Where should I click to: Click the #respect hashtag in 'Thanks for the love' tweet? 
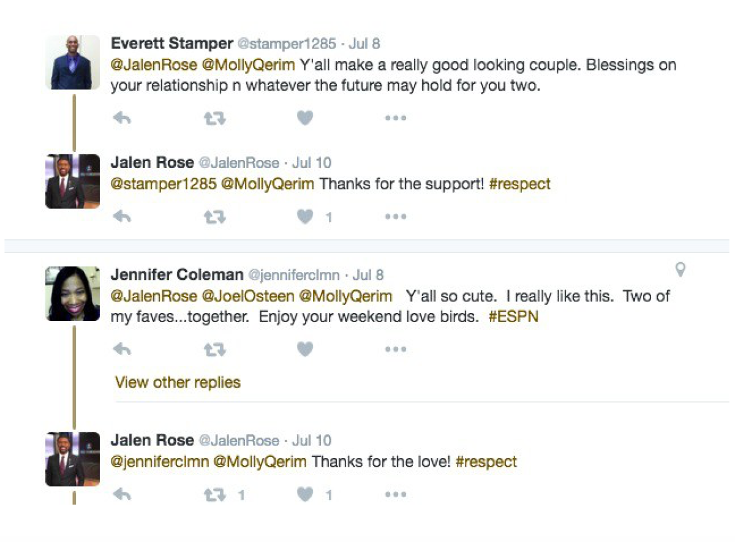point(486,462)
